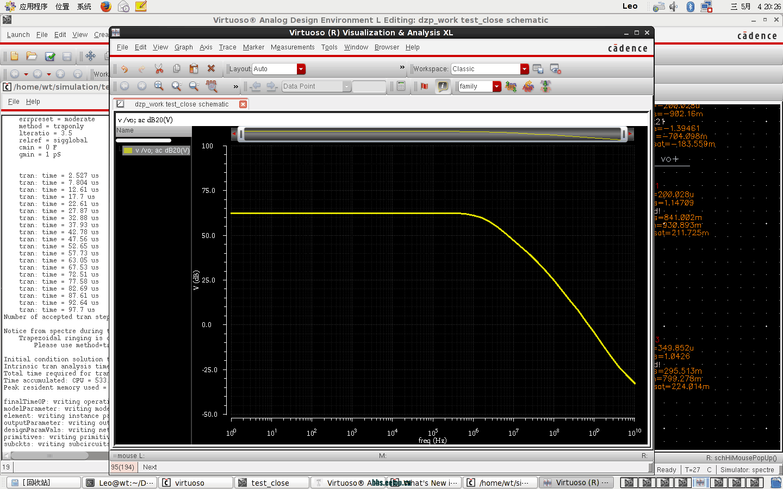Click the left handle of the pan bar
This screenshot has height=489, width=783.
pos(241,134)
